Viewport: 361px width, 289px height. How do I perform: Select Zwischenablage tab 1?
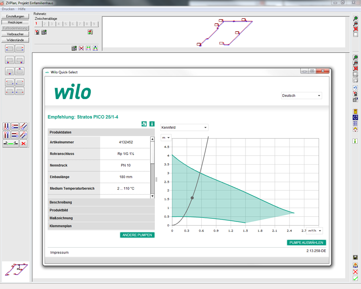[x=38, y=24]
